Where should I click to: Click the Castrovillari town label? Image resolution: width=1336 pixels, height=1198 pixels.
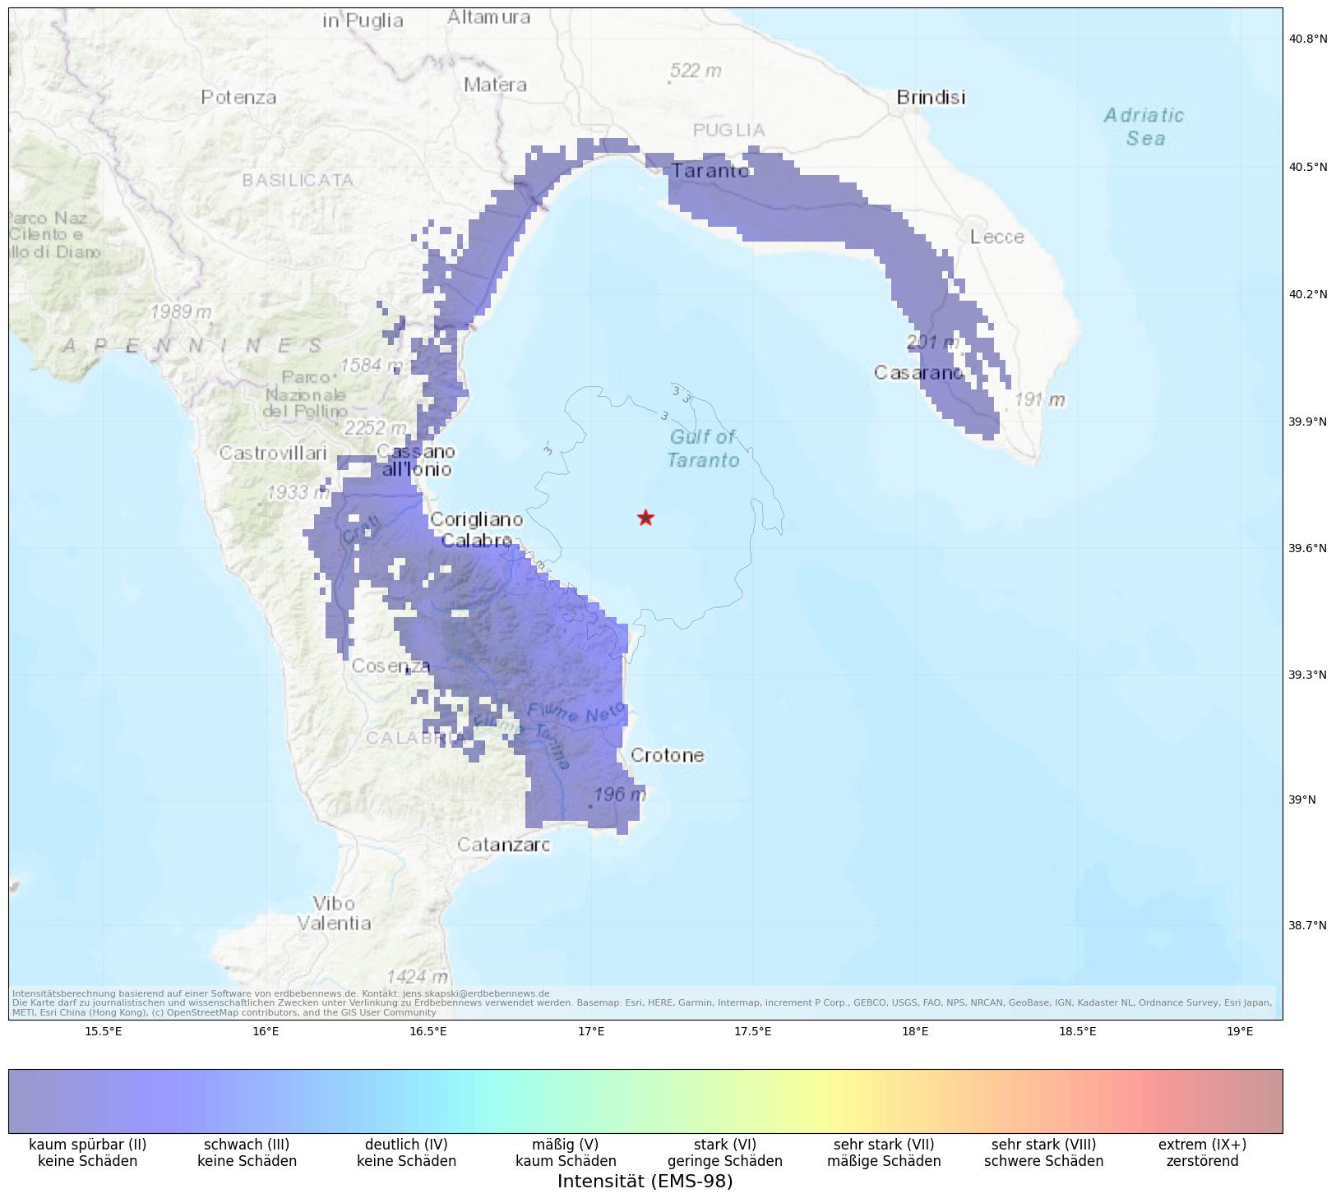273,454
